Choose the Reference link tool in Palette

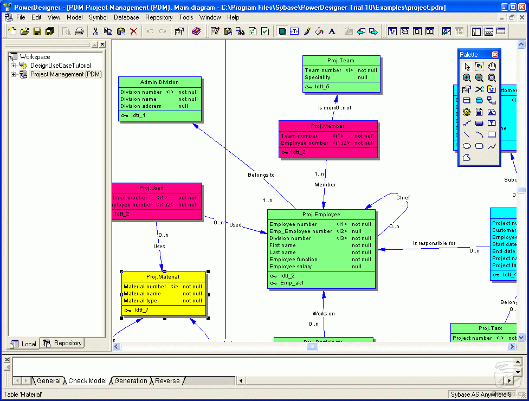pos(492,100)
